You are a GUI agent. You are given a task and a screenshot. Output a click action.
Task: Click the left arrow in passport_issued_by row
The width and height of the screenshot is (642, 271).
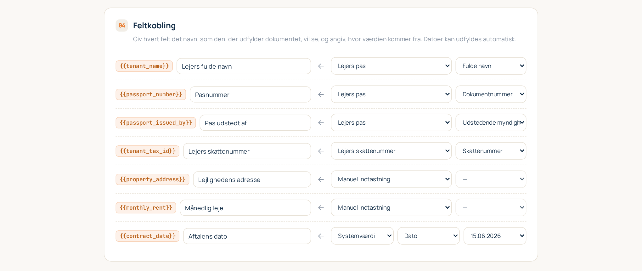pyautogui.click(x=321, y=123)
